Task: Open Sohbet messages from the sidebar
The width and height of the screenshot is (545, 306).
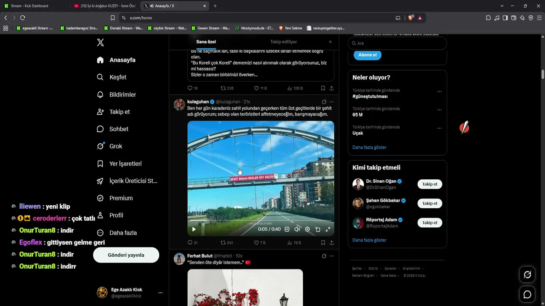Action: (112, 129)
